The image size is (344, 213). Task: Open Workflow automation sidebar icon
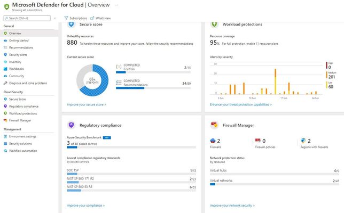coord(5,151)
